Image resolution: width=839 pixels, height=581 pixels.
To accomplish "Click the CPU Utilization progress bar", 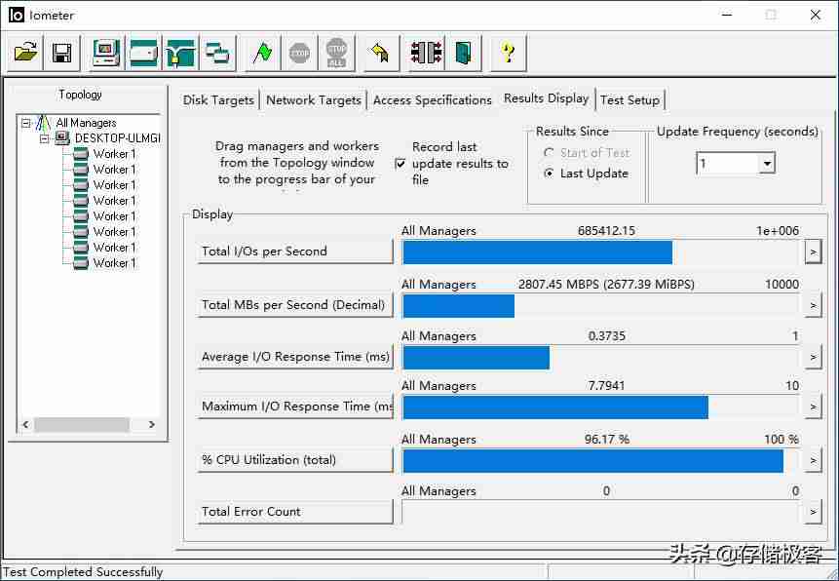I will pyautogui.click(x=601, y=461).
